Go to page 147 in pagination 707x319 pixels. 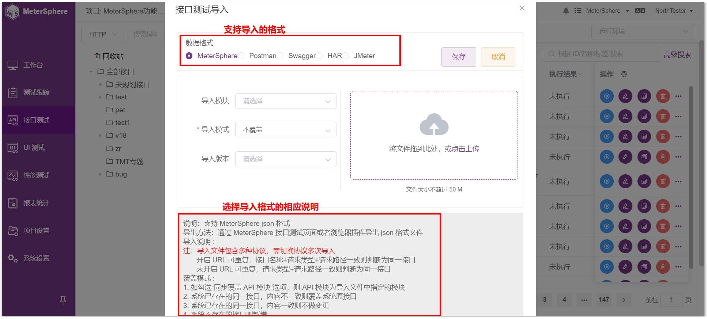click(x=604, y=300)
